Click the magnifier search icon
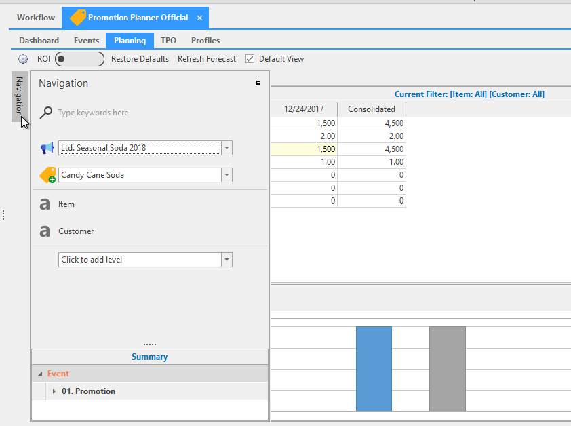The image size is (571, 426). (46, 113)
